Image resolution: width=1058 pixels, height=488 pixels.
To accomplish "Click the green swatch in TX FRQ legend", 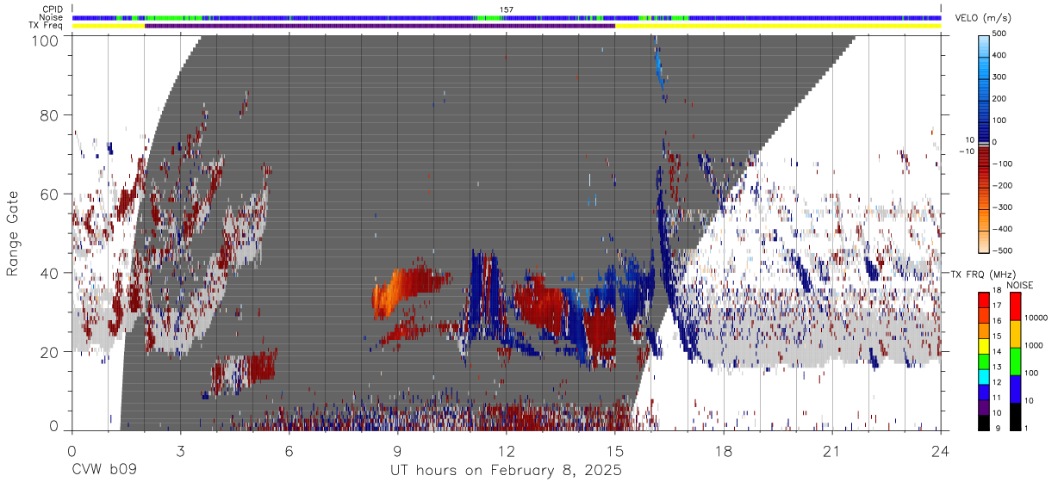I will coord(984,361).
